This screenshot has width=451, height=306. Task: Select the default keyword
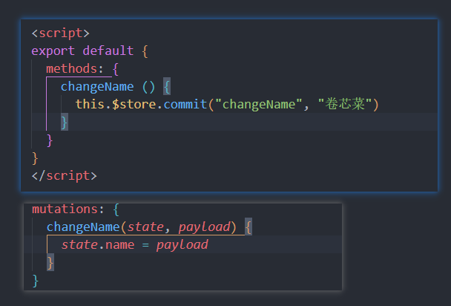click(108, 51)
